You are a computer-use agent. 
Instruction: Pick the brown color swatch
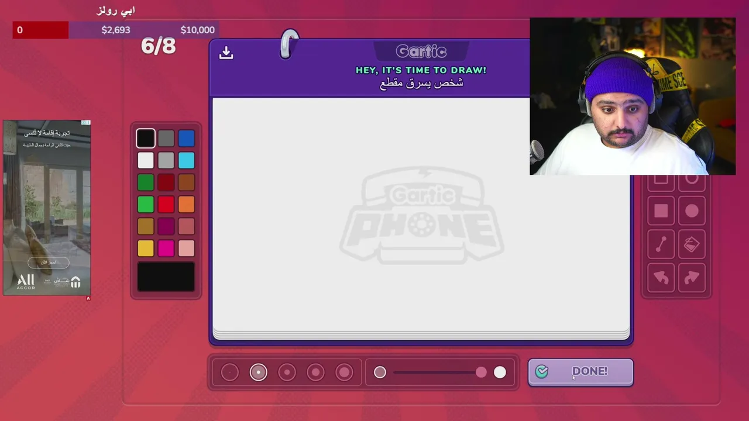186,182
